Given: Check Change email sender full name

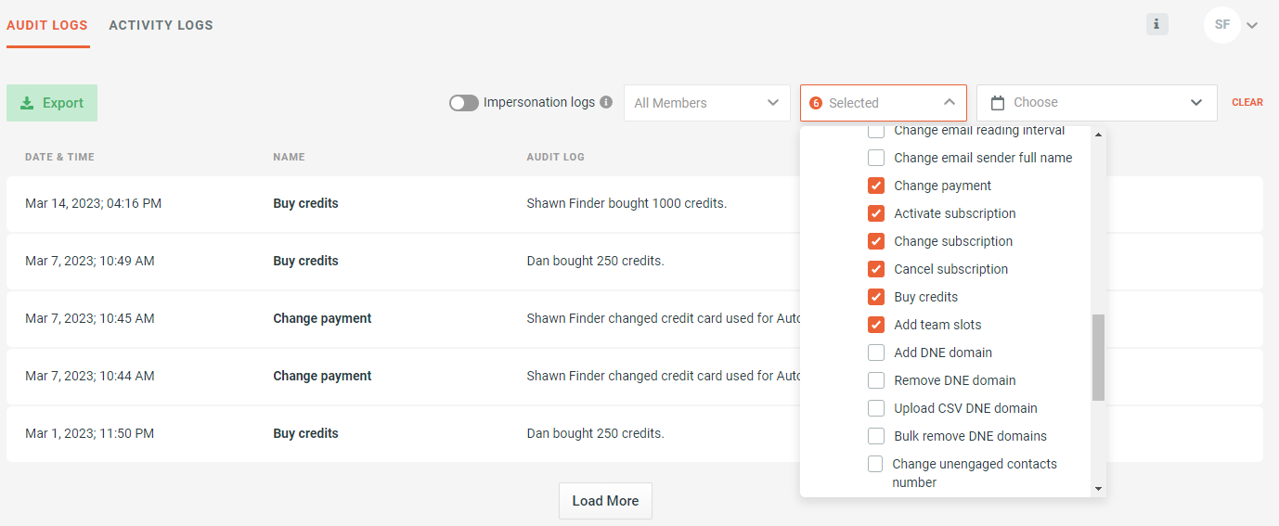Looking at the screenshot, I should [x=876, y=158].
